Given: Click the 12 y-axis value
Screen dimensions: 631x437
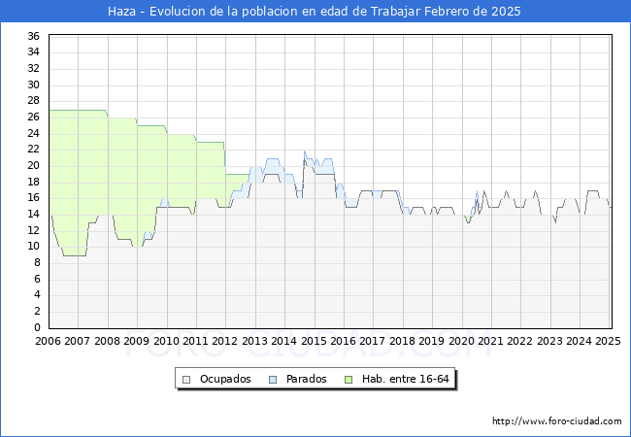Looking at the screenshot, I should point(34,230).
